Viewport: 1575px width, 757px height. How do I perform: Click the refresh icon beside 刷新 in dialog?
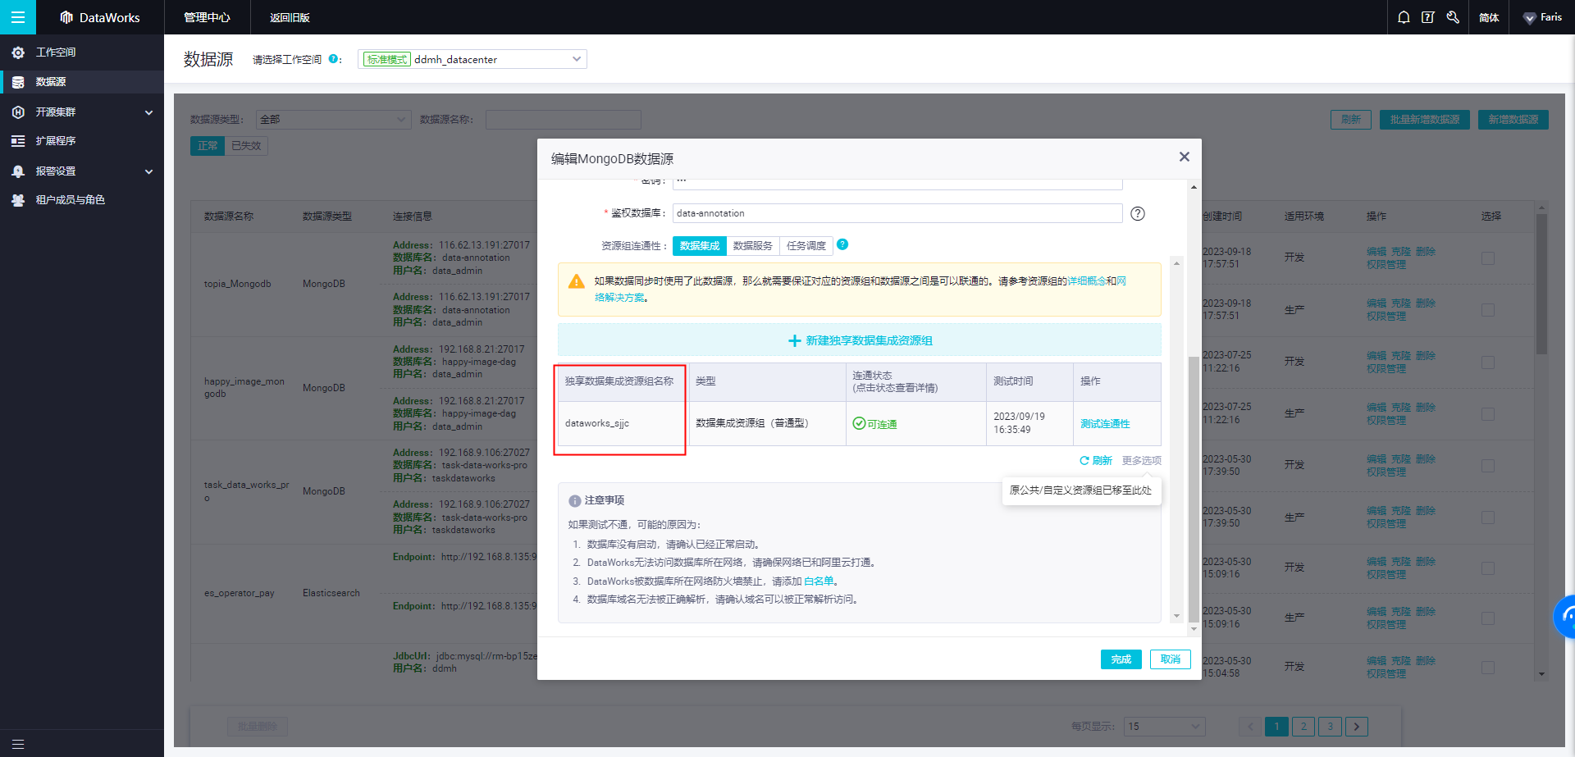pos(1084,461)
